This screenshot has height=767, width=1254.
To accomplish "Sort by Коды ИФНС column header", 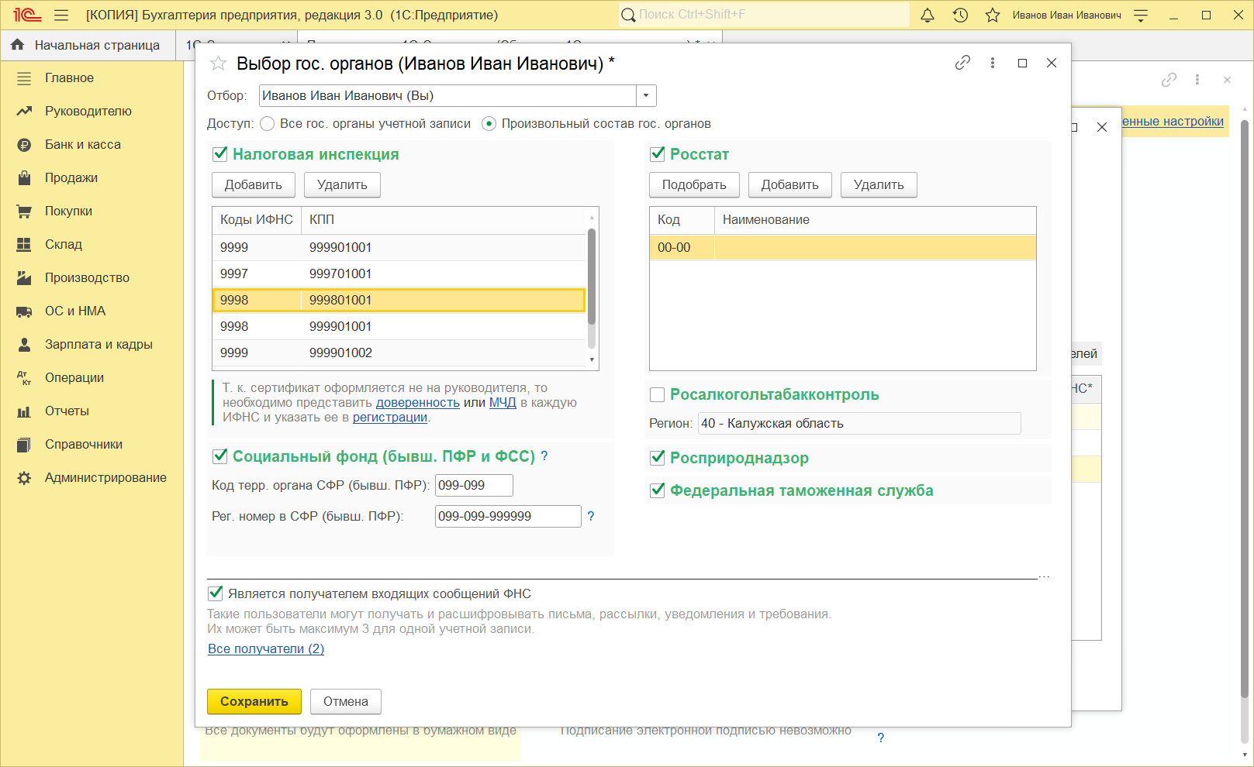I will pos(257,220).
